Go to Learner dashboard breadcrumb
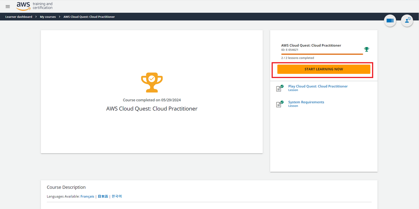Viewport: 419px width, 209px height. pos(19,17)
